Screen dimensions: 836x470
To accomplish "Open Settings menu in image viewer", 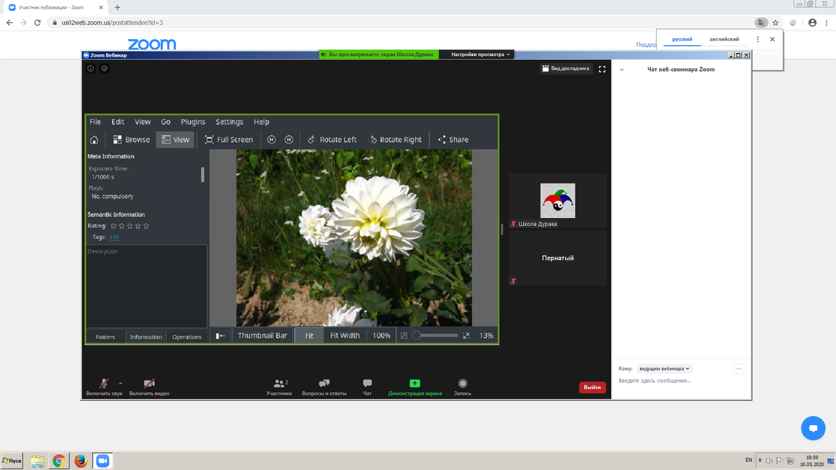I will 229,122.
